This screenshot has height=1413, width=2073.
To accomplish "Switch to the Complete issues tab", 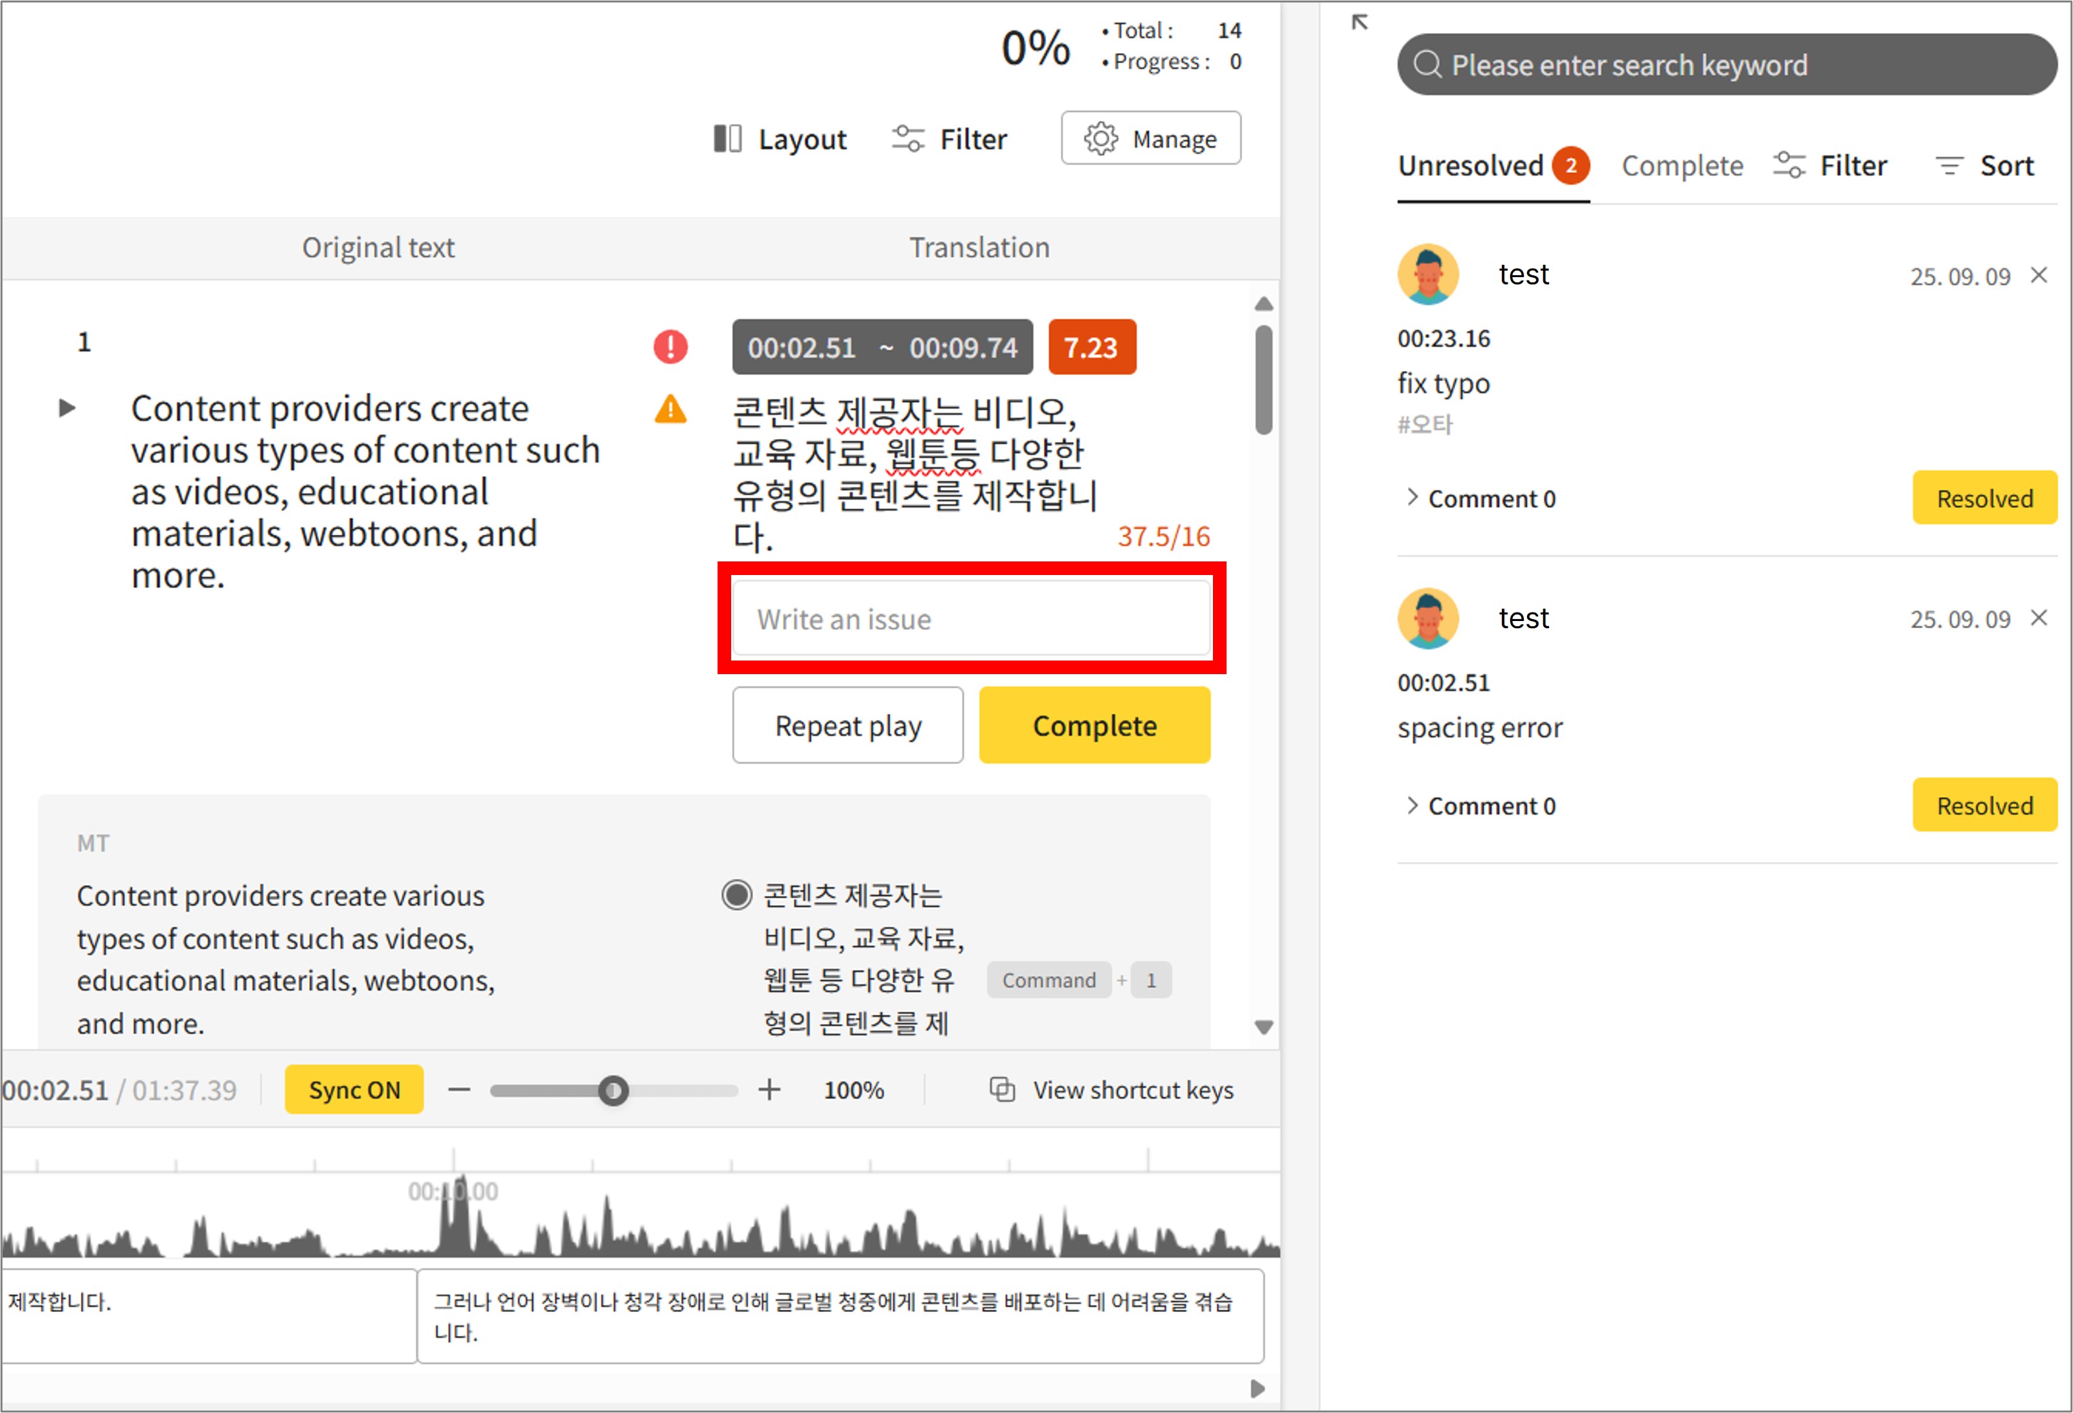I will point(1681,165).
